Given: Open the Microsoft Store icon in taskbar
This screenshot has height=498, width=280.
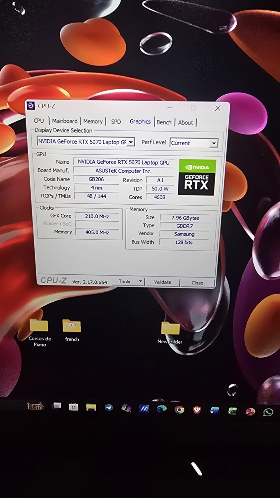Looking at the screenshot, I should pyautogui.click(x=73, y=407).
